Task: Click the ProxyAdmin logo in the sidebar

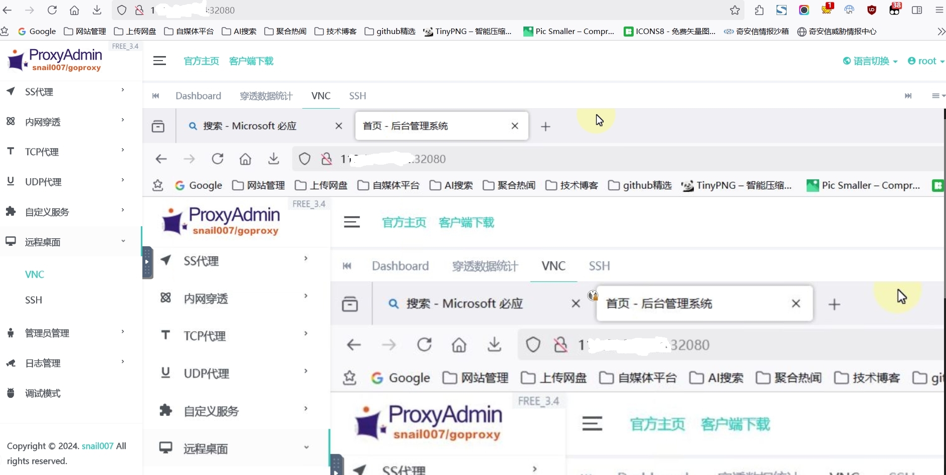Action: 55,60
